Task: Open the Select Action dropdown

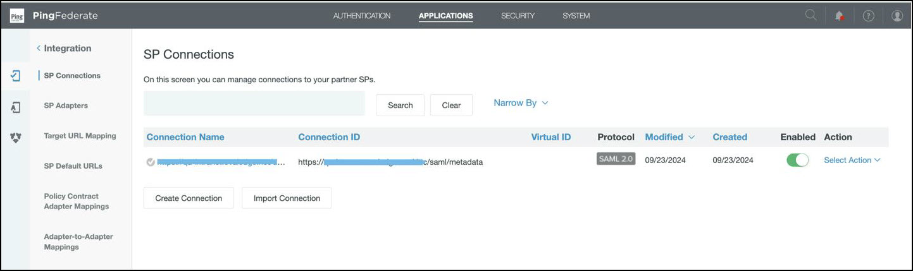Action: click(x=852, y=160)
